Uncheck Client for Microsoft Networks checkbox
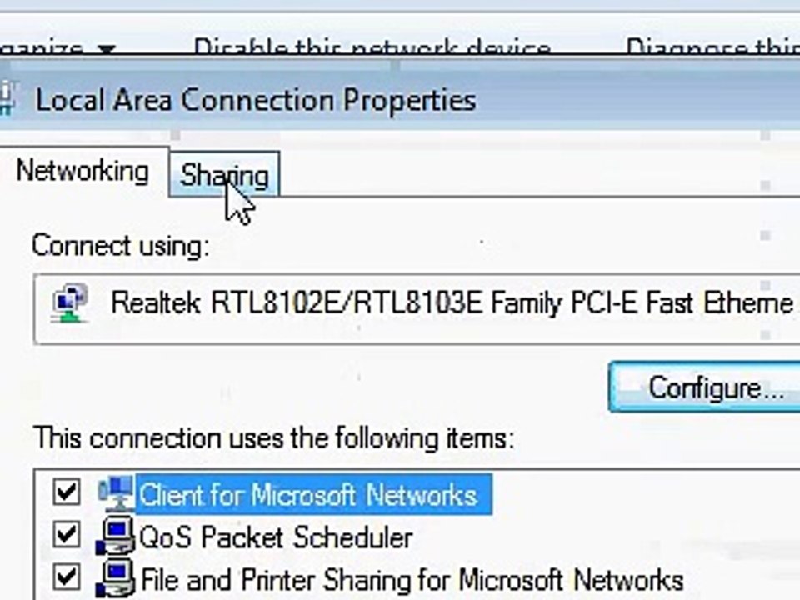The image size is (800, 600). (x=67, y=492)
